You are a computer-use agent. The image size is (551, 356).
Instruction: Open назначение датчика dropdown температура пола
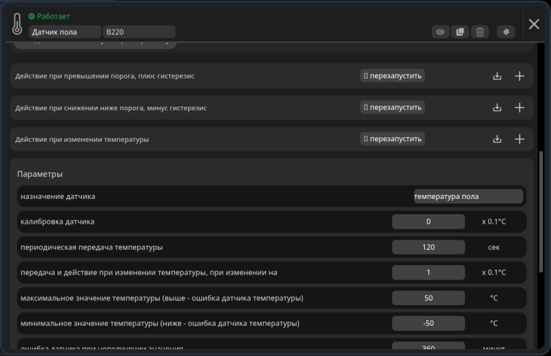click(x=468, y=196)
